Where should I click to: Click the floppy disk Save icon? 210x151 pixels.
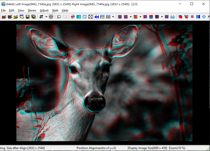pos(27,17)
